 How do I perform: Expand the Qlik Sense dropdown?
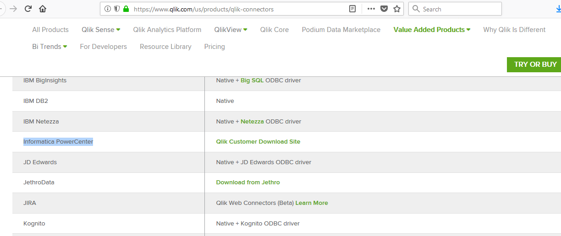pyautogui.click(x=101, y=30)
